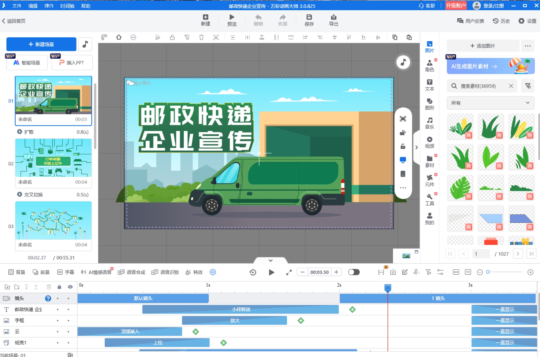This screenshot has height=357, width=540.
Task: Click the music note button beside 新建场景
Action: (x=85, y=44)
